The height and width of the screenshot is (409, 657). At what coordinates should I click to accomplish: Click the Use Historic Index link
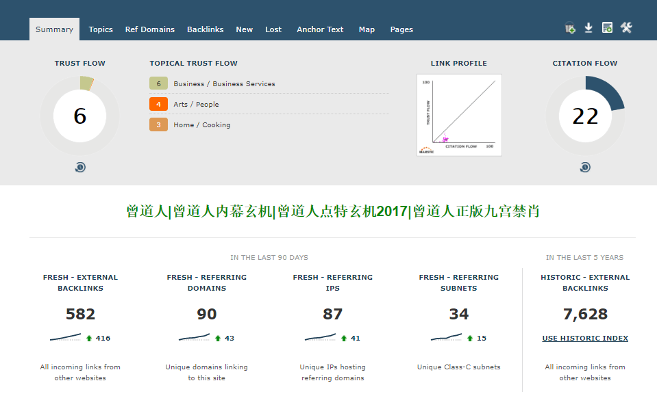tap(585, 339)
